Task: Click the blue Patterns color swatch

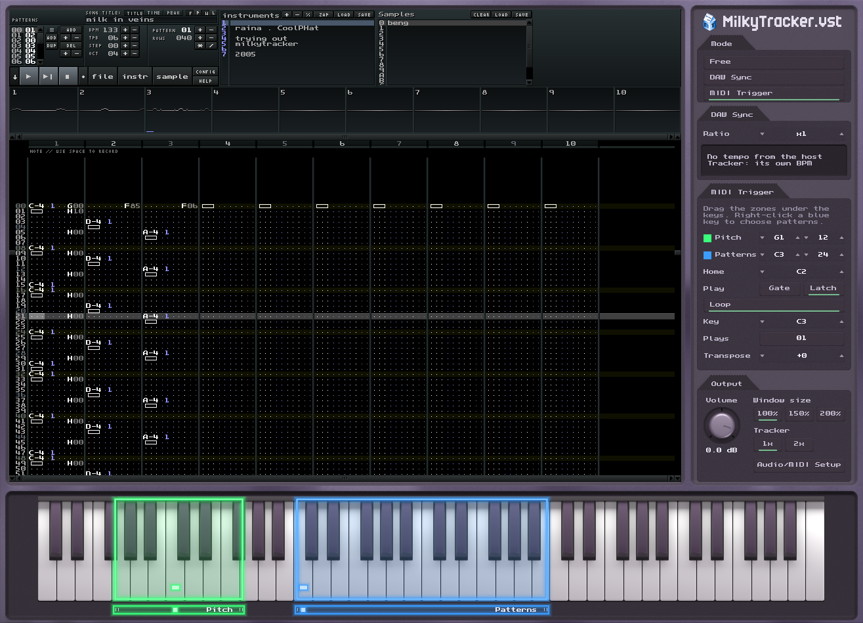Action: (x=707, y=255)
